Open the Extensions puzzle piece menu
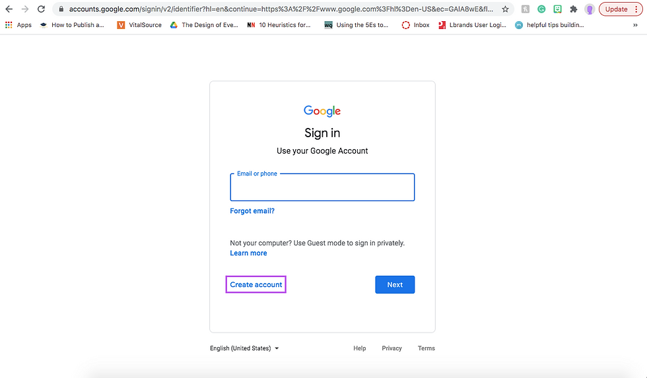Screen dimensions: 647x378 [x=573, y=9]
